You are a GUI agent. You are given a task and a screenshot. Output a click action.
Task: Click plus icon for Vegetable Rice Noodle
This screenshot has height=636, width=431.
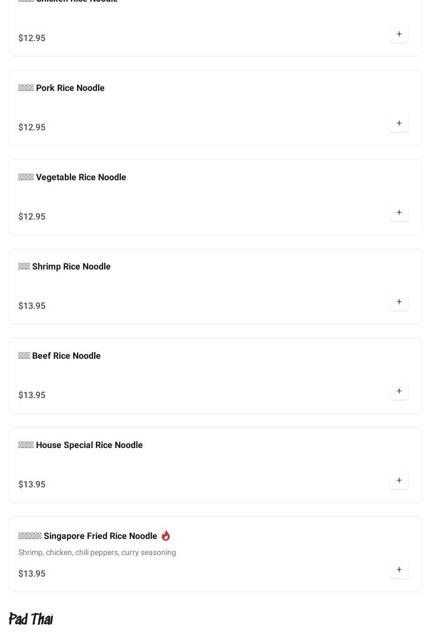pyautogui.click(x=399, y=213)
